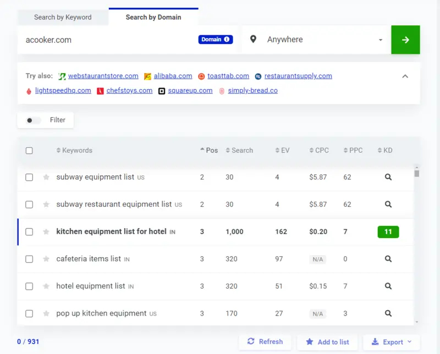Check KD for hotel equipment list
The width and height of the screenshot is (440, 354).
(x=388, y=286)
